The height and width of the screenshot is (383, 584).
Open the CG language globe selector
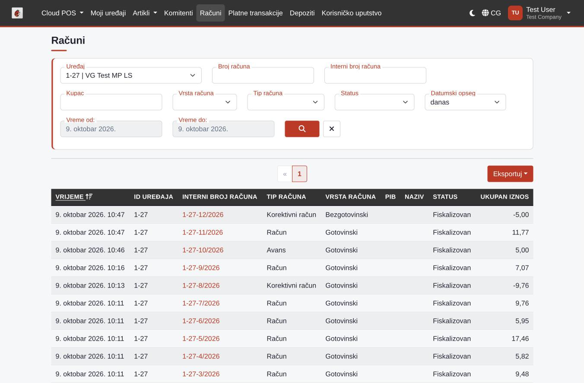point(492,13)
